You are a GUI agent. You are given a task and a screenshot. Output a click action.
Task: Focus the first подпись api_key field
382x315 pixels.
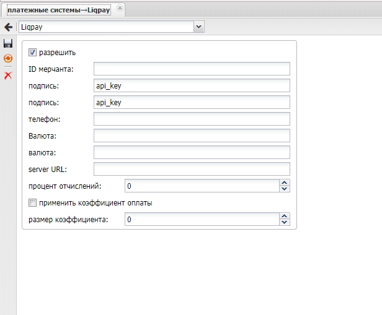coord(192,85)
